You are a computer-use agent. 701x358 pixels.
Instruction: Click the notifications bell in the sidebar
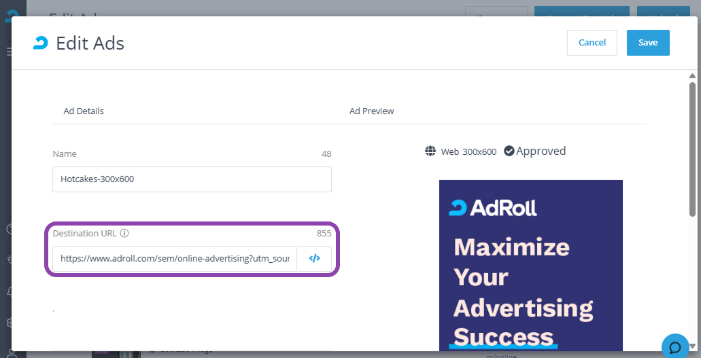point(10,292)
